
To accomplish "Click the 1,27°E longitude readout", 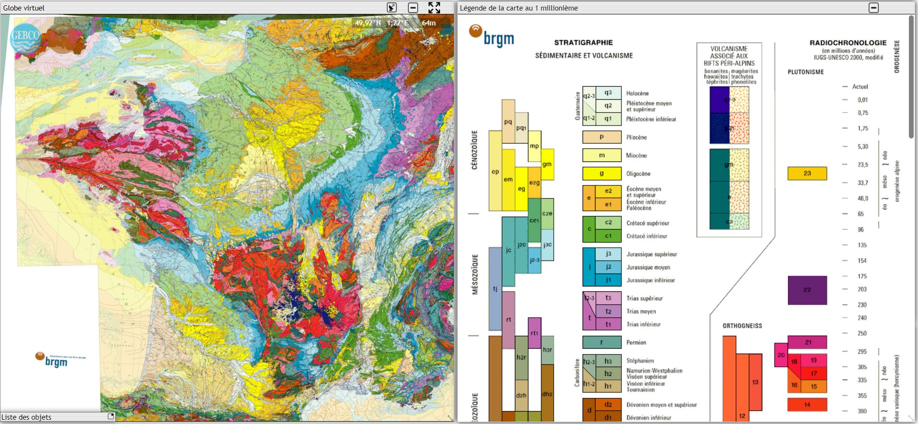I will coord(398,23).
